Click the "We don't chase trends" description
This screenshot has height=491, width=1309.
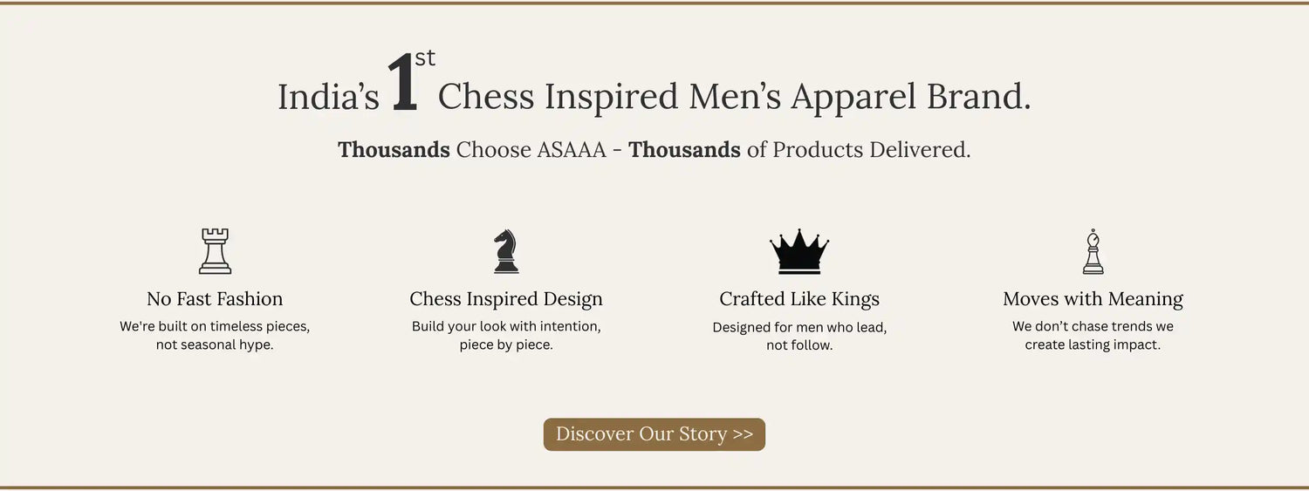tap(1093, 336)
